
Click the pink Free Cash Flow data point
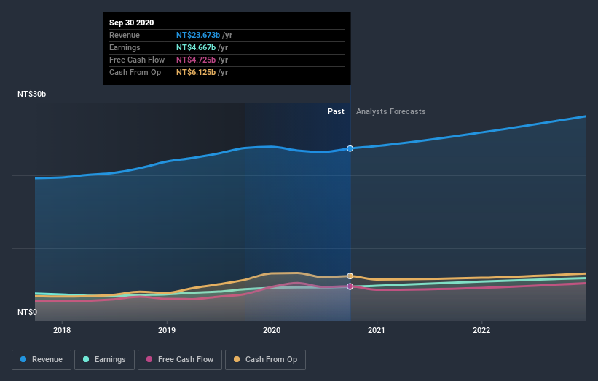pyautogui.click(x=350, y=286)
